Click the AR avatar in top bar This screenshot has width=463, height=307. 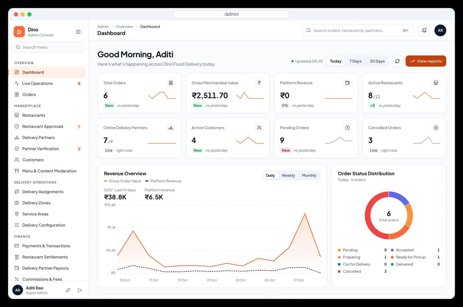pos(440,30)
